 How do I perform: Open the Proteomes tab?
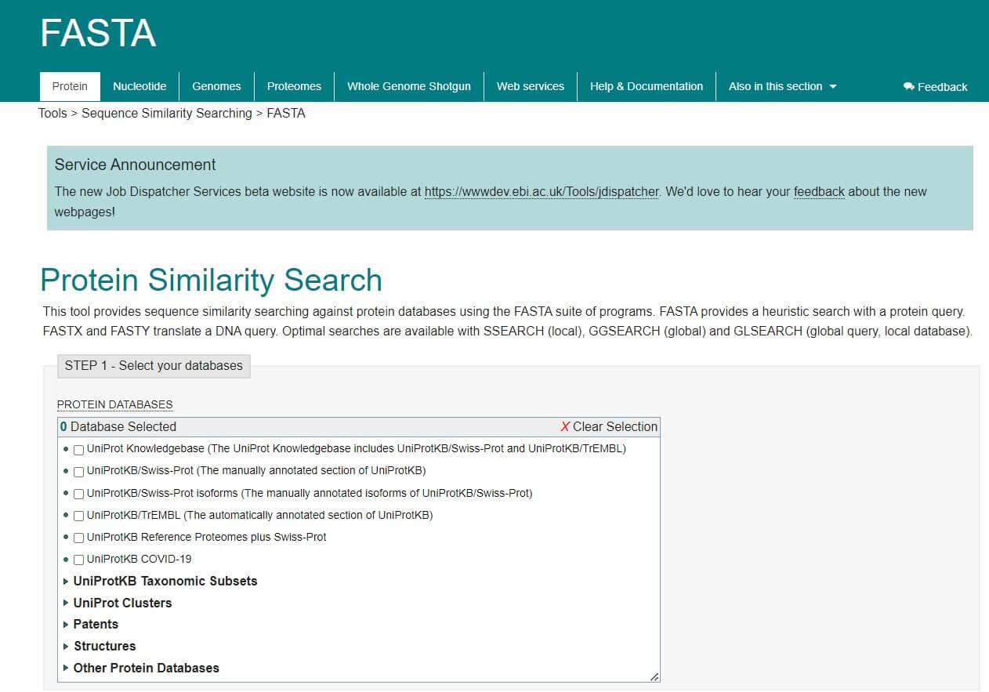(x=294, y=86)
